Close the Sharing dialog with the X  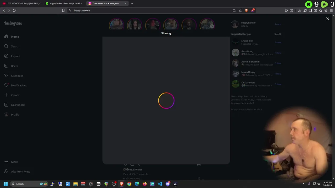pos(327,19)
